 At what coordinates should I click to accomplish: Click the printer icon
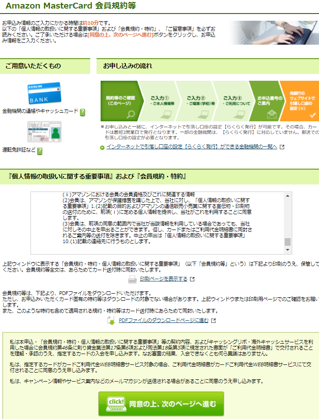coord(132,279)
